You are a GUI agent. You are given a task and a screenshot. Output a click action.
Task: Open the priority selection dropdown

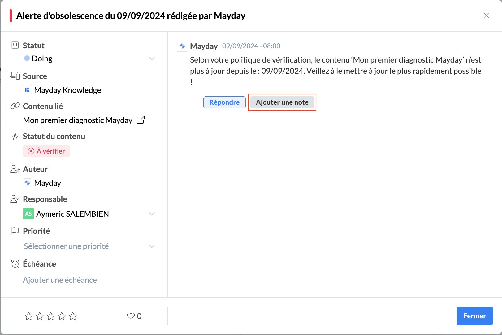point(152,246)
